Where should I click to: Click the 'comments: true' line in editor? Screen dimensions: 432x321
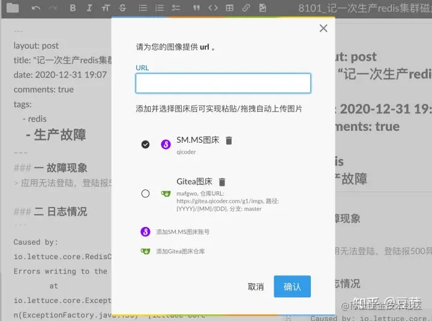point(44,89)
